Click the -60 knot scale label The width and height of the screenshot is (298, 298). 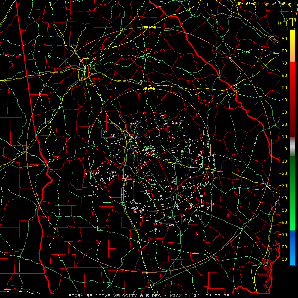click(283, 223)
